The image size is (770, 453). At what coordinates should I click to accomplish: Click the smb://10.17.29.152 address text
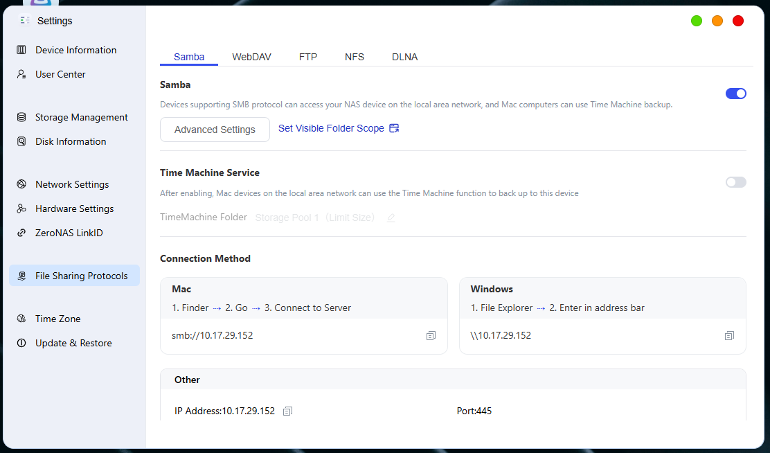[x=212, y=335]
